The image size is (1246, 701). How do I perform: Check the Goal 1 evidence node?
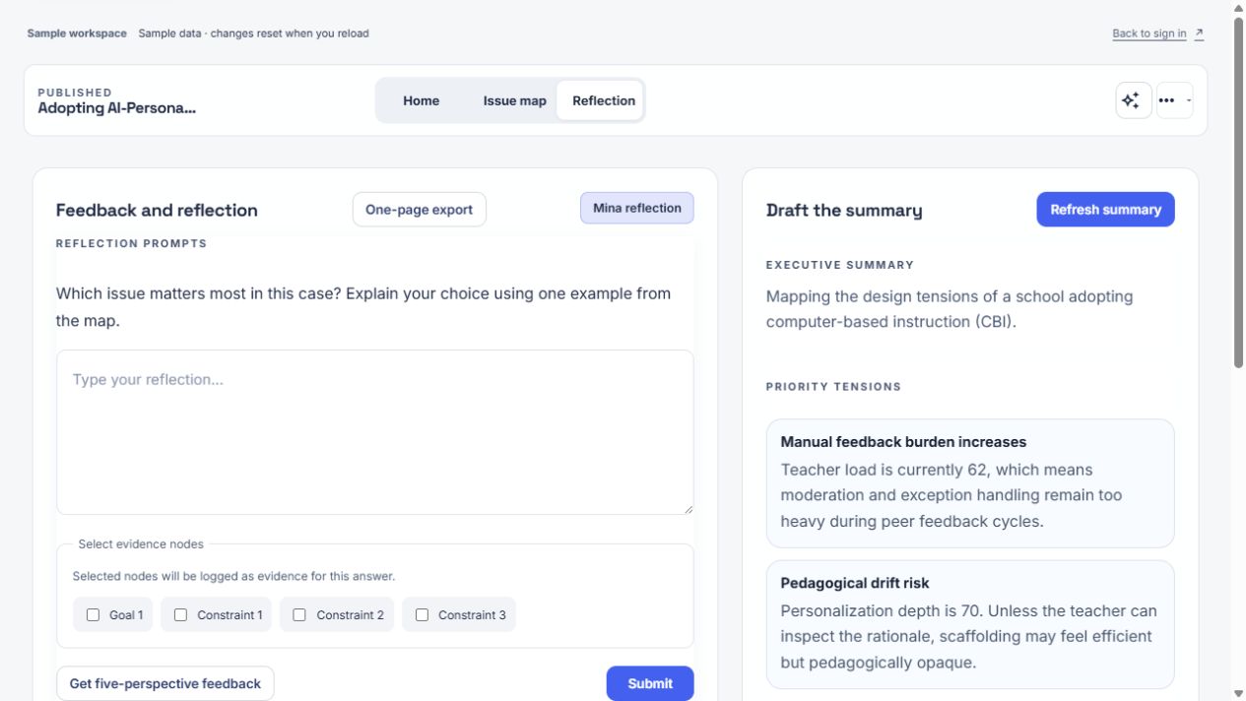94,614
